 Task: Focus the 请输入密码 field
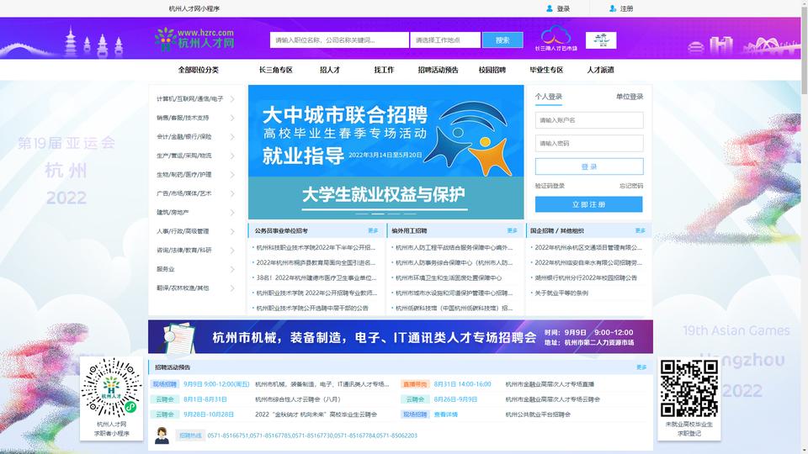tap(589, 143)
